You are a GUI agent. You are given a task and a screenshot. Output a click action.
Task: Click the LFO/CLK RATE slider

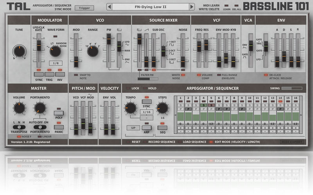(x=39, y=46)
